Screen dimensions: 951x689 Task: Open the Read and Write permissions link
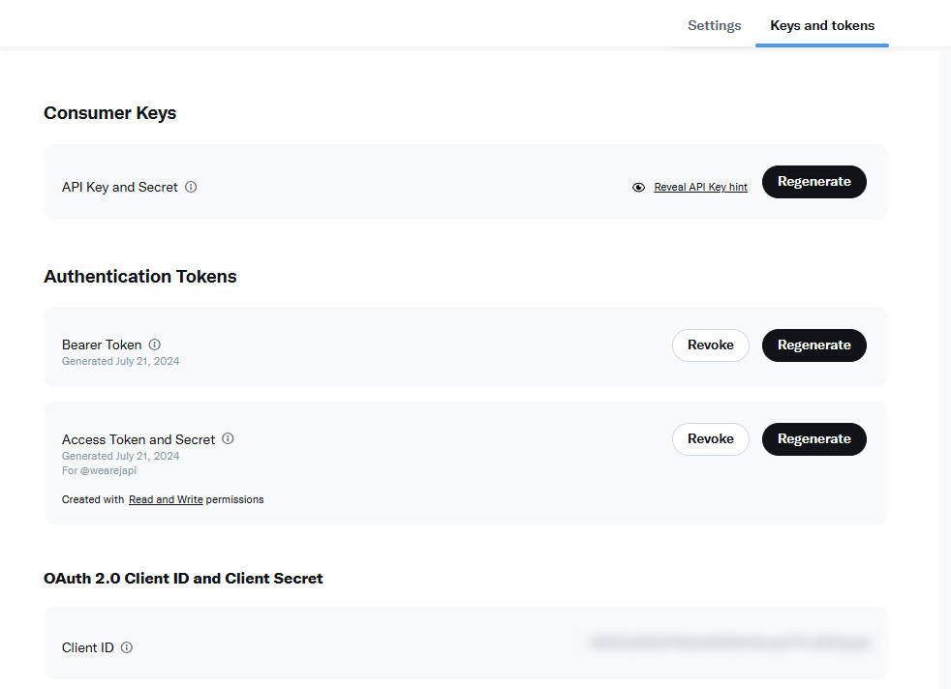click(166, 500)
